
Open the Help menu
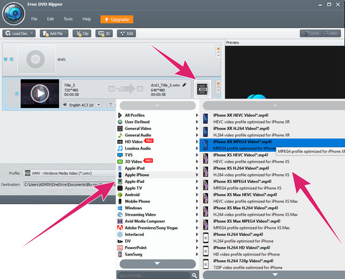pos(86,19)
